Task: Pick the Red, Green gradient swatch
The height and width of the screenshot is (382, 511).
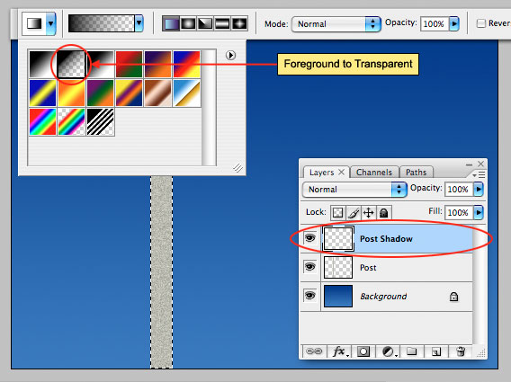Action: (129, 64)
